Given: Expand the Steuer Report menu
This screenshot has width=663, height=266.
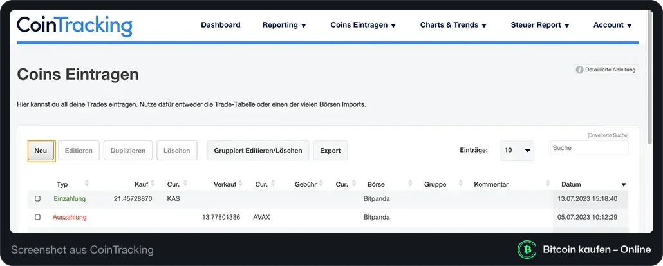Looking at the screenshot, I should point(540,25).
